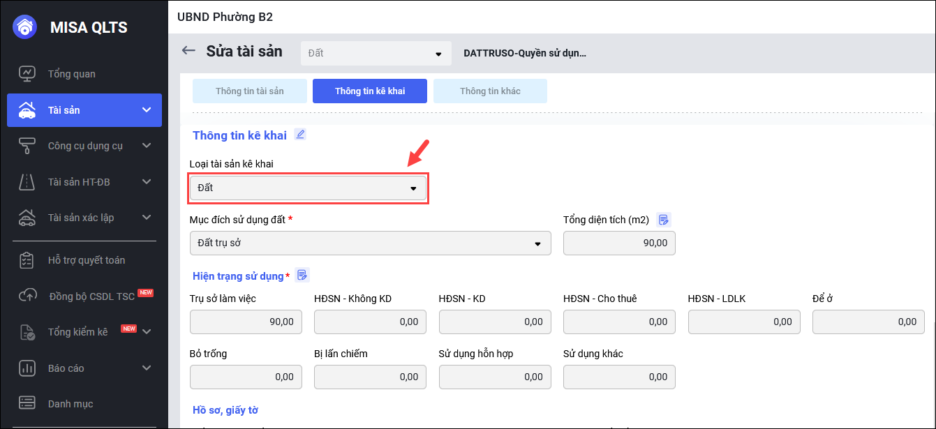Click the Bị lấn chiếm input field

coord(370,377)
